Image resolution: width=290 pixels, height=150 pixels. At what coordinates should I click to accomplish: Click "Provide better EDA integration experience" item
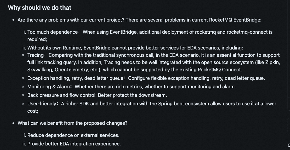pyautogui.click(x=74, y=144)
